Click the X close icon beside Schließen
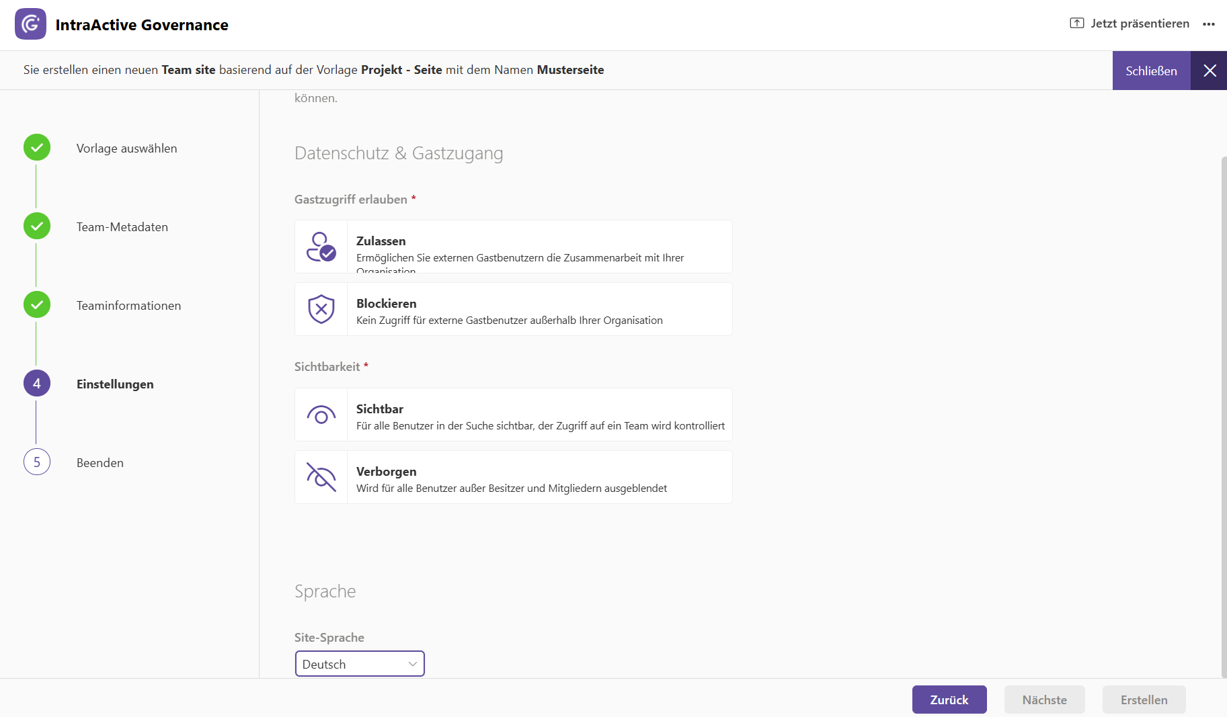This screenshot has height=717, width=1227. (1210, 71)
